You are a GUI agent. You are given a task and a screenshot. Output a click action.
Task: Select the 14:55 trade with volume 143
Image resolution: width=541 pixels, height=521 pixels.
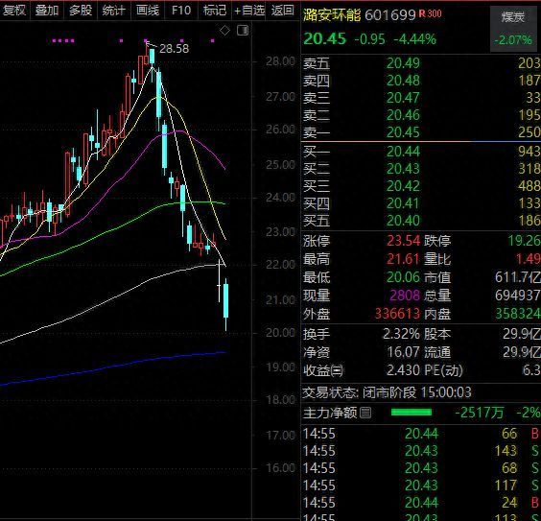point(421,451)
